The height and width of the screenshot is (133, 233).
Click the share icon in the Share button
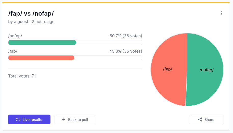pyautogui.click(x=200, y=119)
